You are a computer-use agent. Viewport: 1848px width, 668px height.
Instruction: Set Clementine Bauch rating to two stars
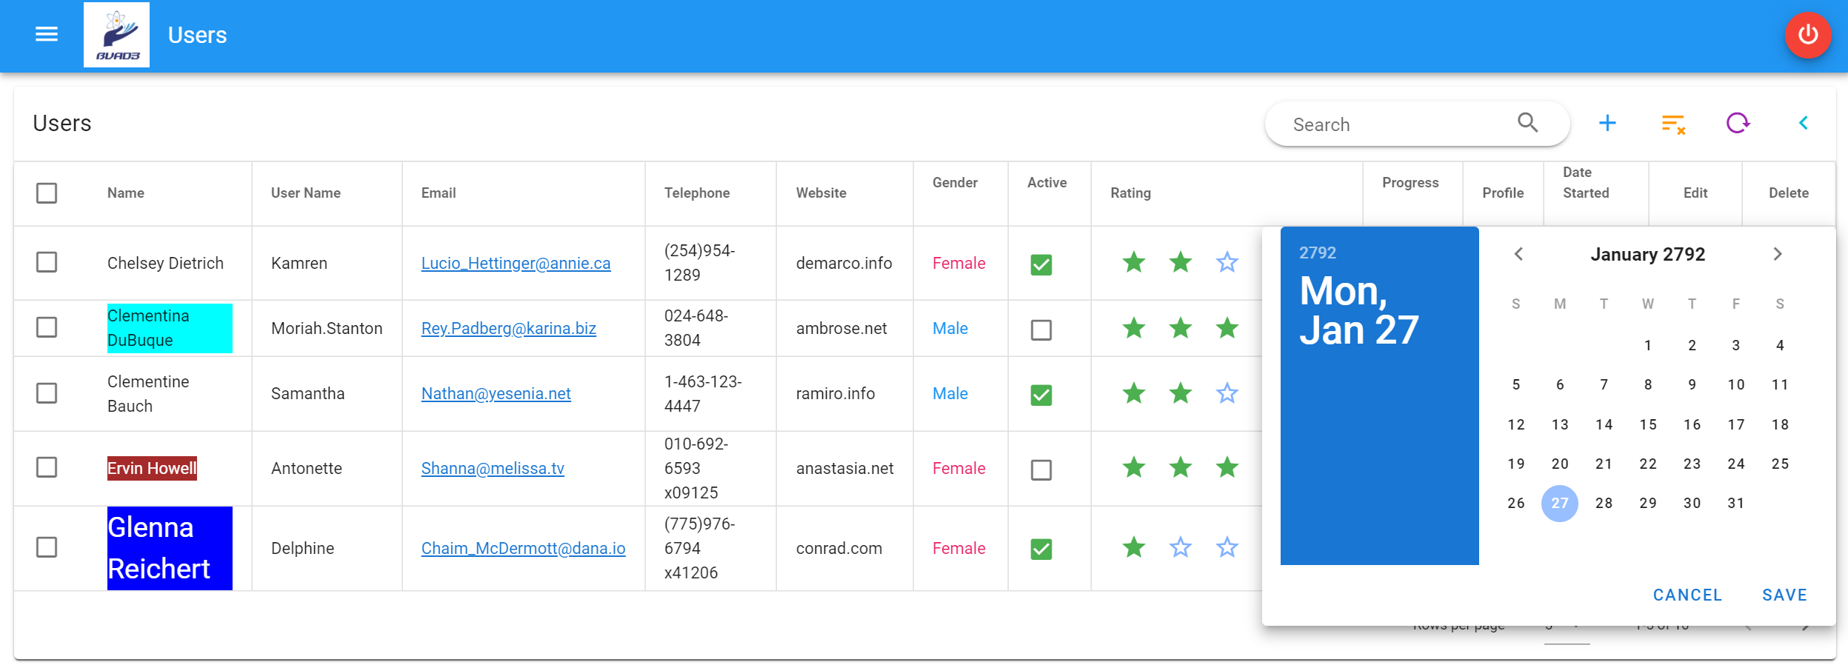click(1180, 393)
